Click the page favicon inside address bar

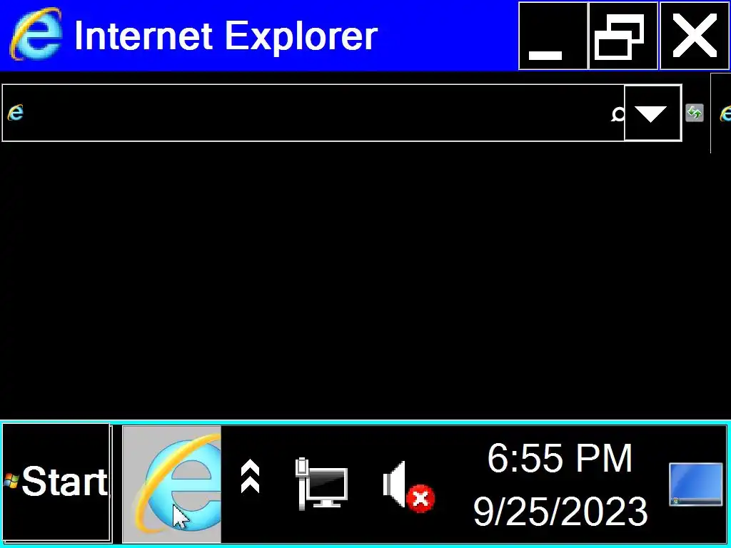pyautogui.click(x=15, y=113)
